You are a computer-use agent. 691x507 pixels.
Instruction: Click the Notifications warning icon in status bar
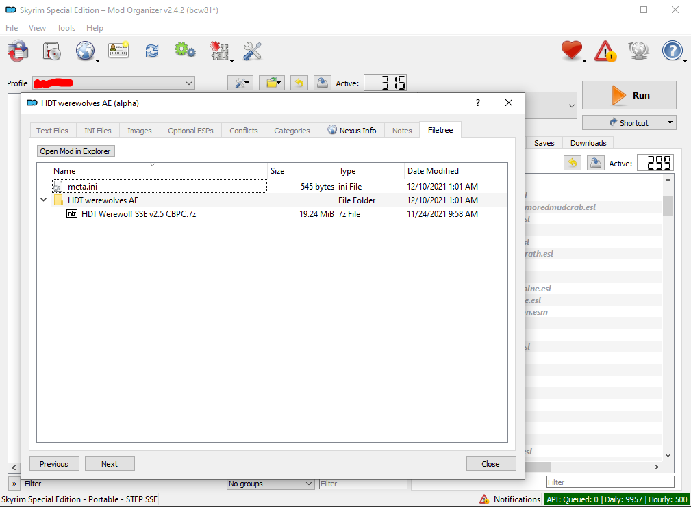coord(484,499)
